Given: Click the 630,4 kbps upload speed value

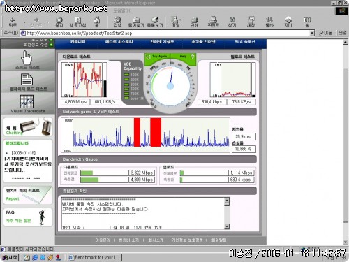Looking at the screenshot, I should tap(211, 102).
